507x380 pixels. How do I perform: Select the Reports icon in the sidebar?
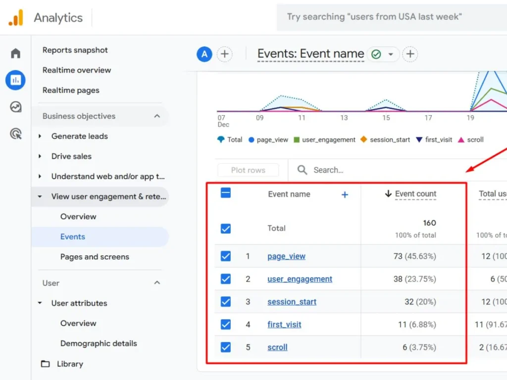(15, 80)
